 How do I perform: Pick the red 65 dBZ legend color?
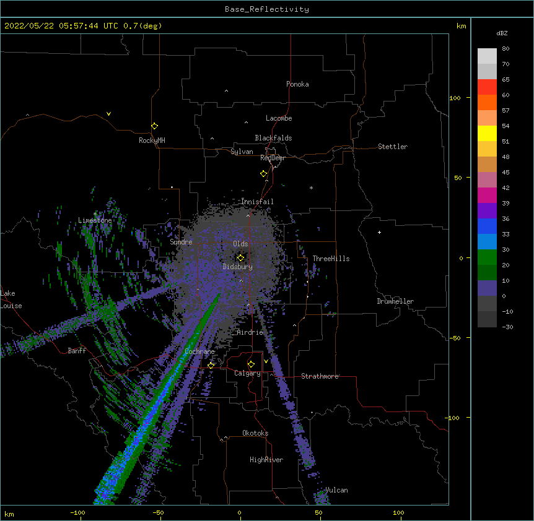(487, 87)
